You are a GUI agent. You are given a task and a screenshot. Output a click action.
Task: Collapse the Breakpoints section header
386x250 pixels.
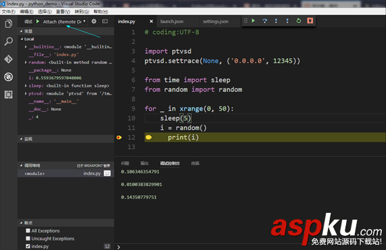click(x=66, y=223)
